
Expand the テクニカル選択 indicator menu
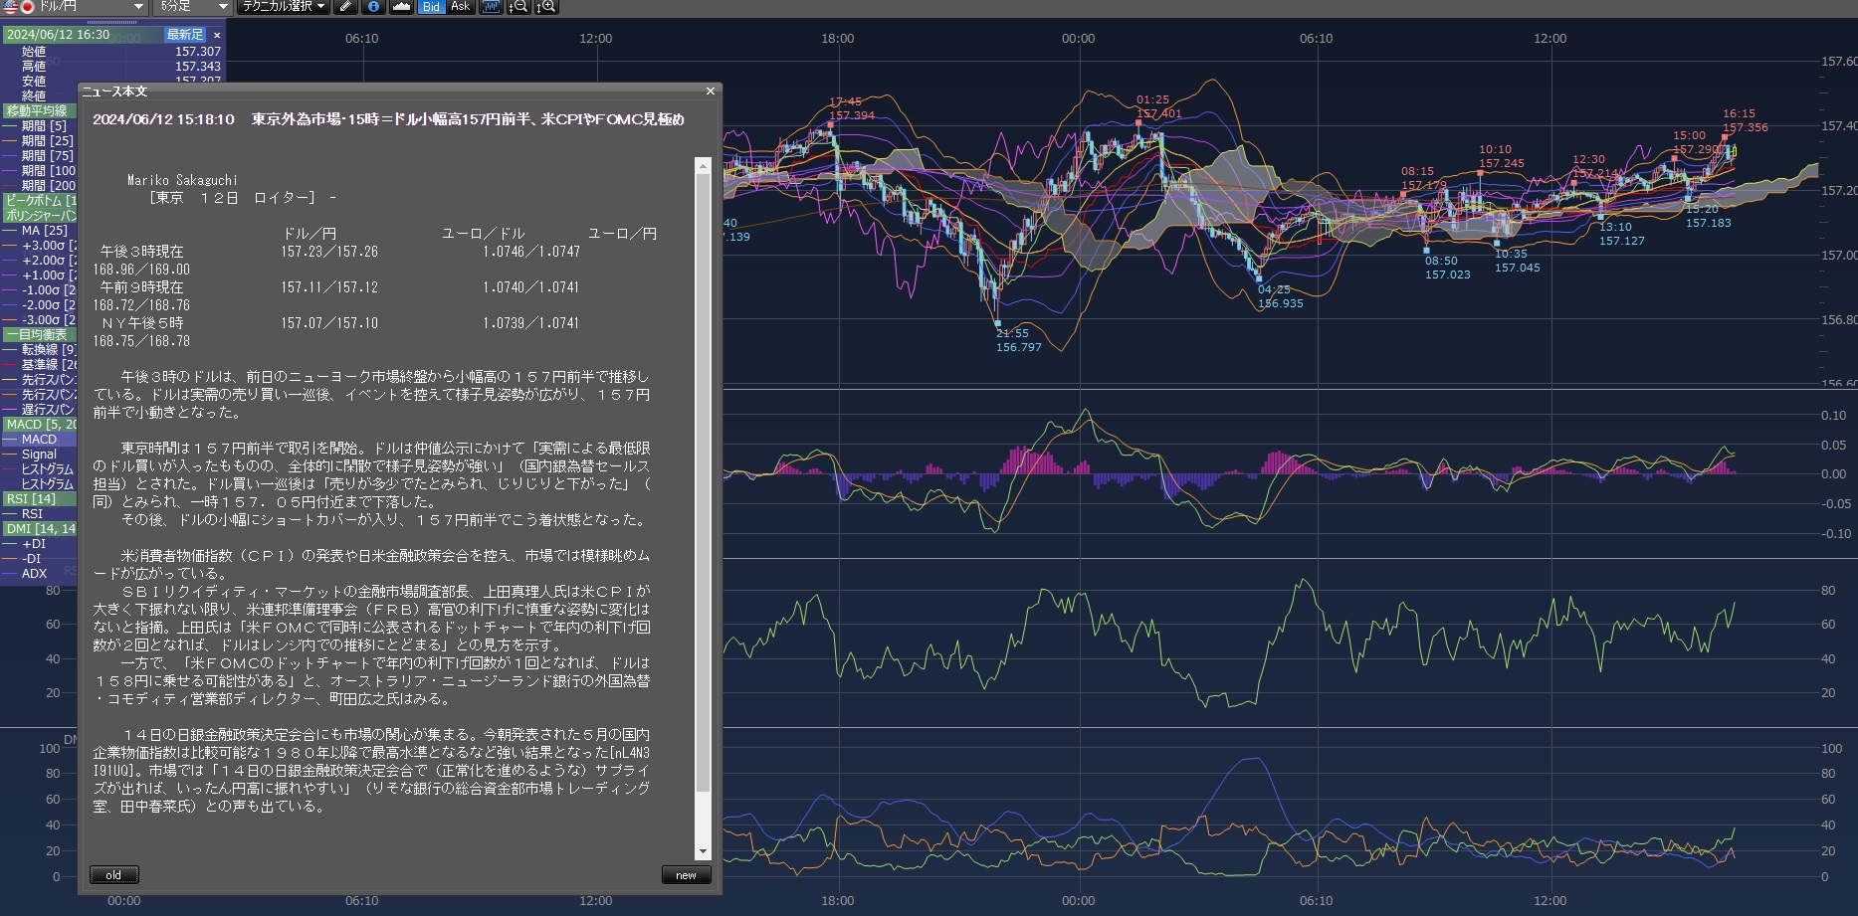(284, 7)
